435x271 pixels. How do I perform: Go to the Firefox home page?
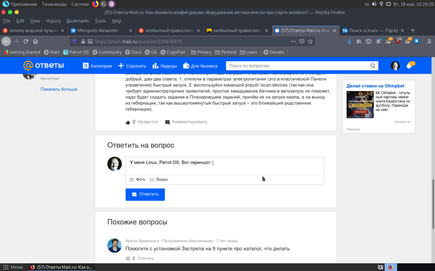click(x=35, y=42)
